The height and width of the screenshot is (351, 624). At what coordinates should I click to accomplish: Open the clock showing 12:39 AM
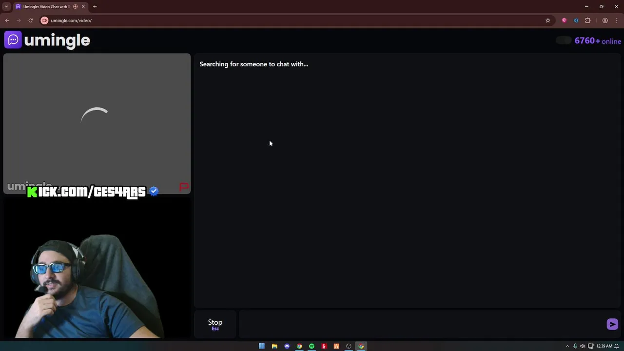(x=604, y=346)
